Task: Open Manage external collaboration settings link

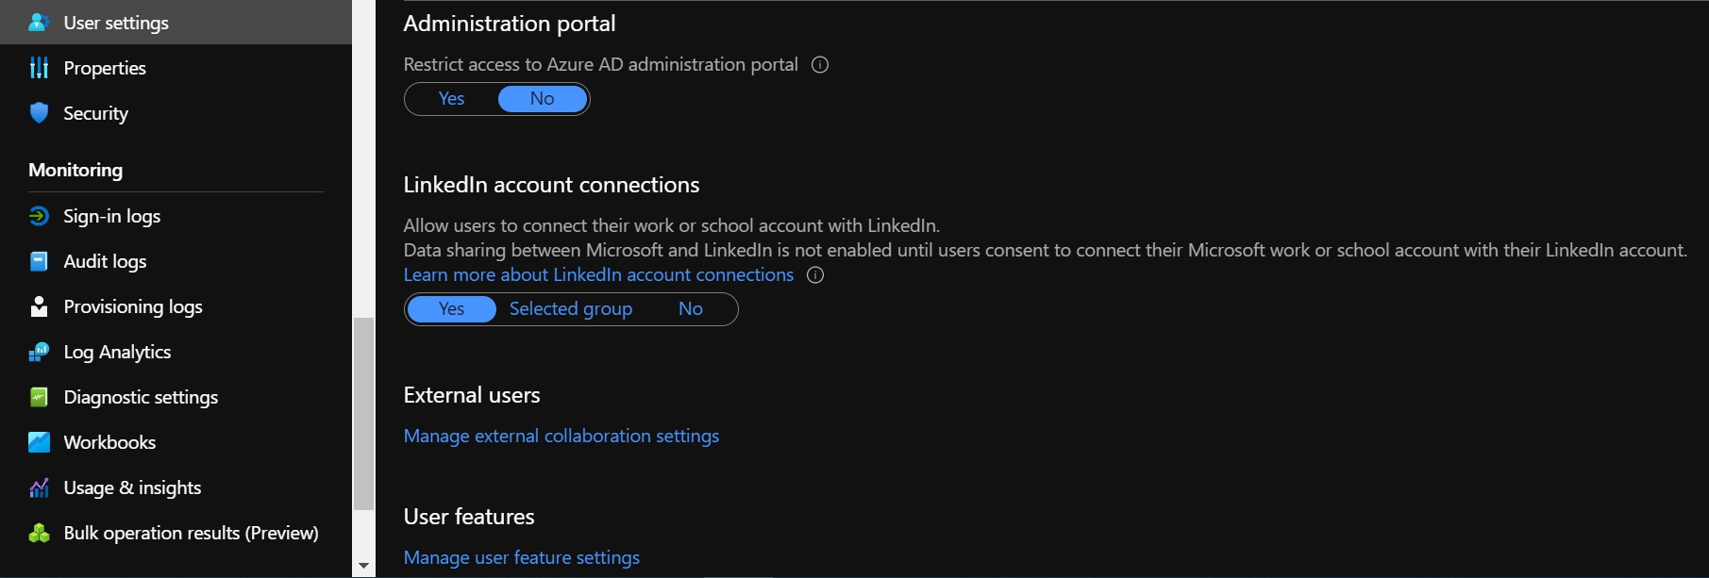Action: pyautogui.click(x=561, y=436)
